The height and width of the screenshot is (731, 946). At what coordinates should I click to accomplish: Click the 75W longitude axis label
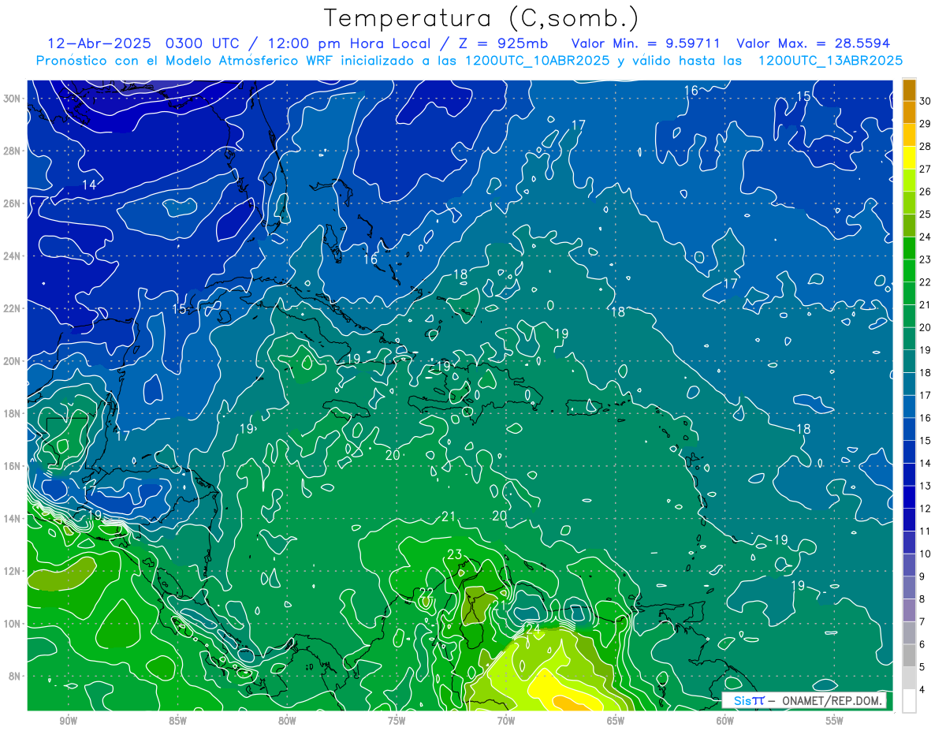click(397, 721)
